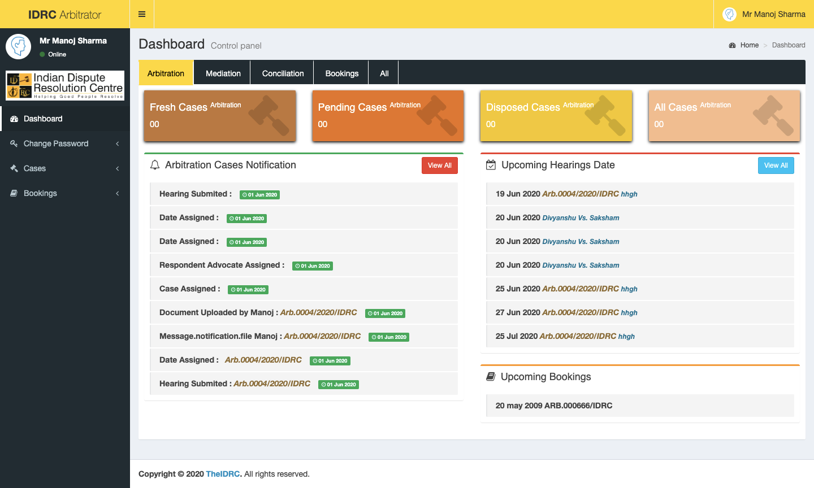Open TheIDRC link in footer
Viewport: 814px width, 488px height.
tap(223, 474)
